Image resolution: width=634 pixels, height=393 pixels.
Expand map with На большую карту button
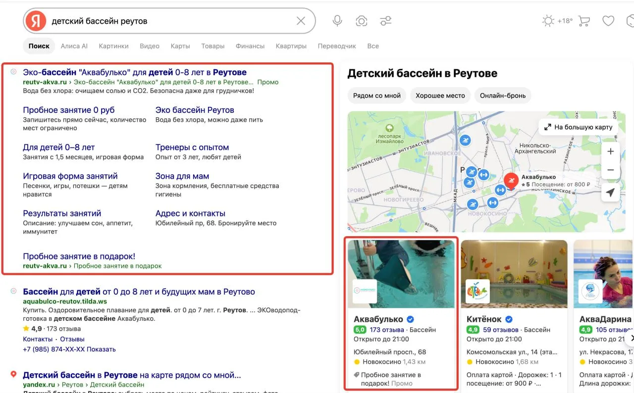click(x=579, y=127)
